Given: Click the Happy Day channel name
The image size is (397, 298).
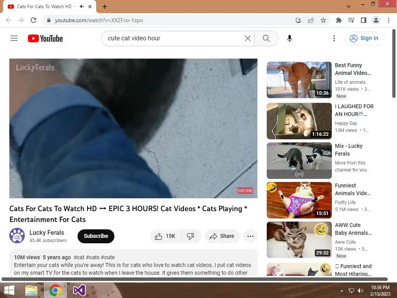Looking at the screenshot, I should (x=346, y=123).
